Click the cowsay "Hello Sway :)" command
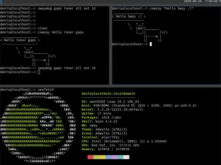Screen dimensions: 221x165 pyautogui.click(x=171, y=8)
